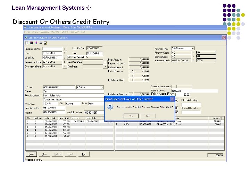Image resolution: width=250 pixels, height=187 pixels.
Task: Click lookup arrow beside Date field
Action: tap(65, 53)
